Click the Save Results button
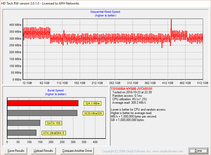 click(x=16, y=151)
